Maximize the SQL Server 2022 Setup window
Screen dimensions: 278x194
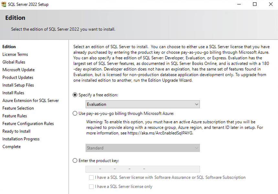(255, 4)
